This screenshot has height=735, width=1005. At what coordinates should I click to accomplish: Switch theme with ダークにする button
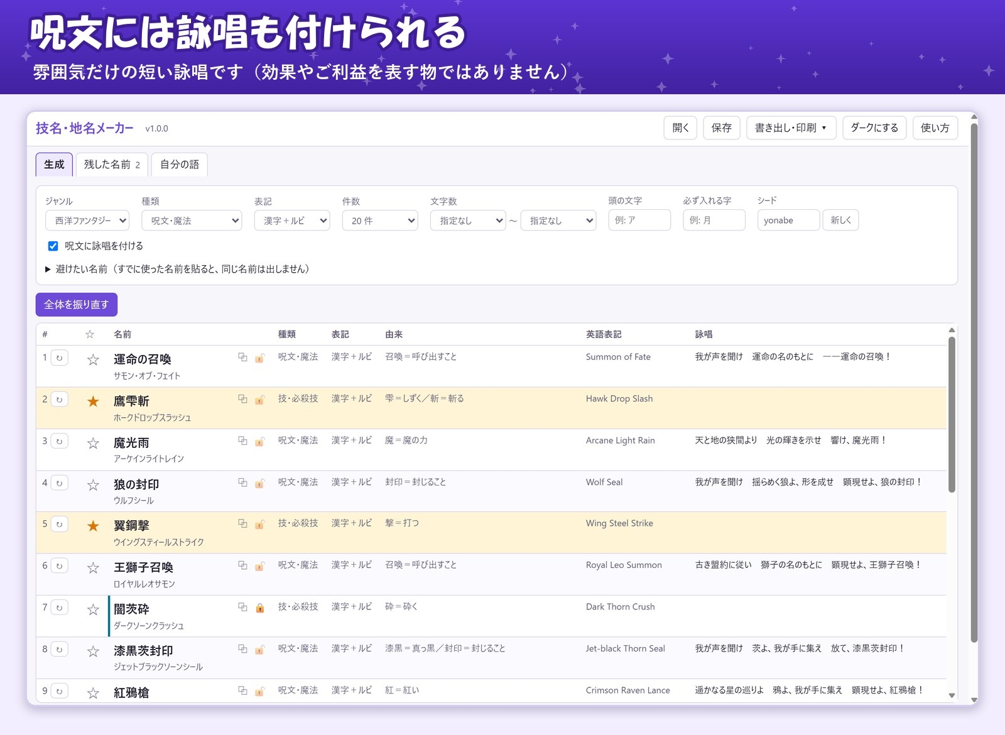874,128
